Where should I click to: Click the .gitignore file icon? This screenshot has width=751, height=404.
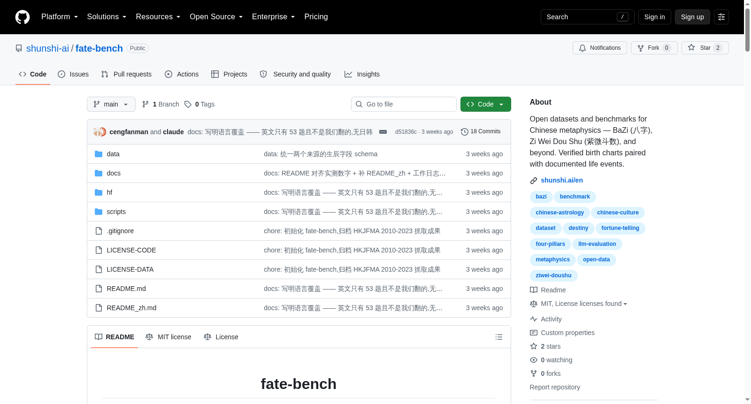coord(99,231)
